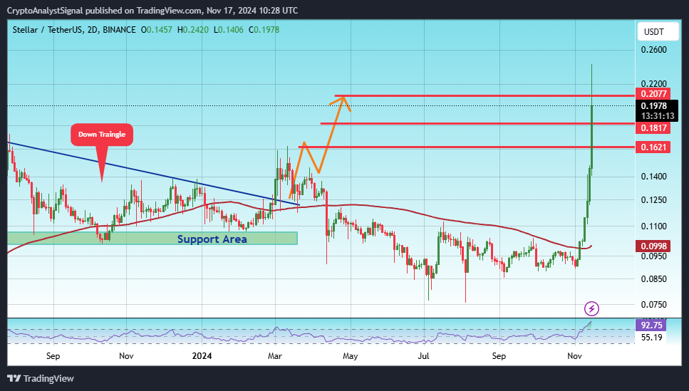The height and width of the screenshot is (391, 689).
Task: Click the Sep label right of Jul
Action: point(499,356)
